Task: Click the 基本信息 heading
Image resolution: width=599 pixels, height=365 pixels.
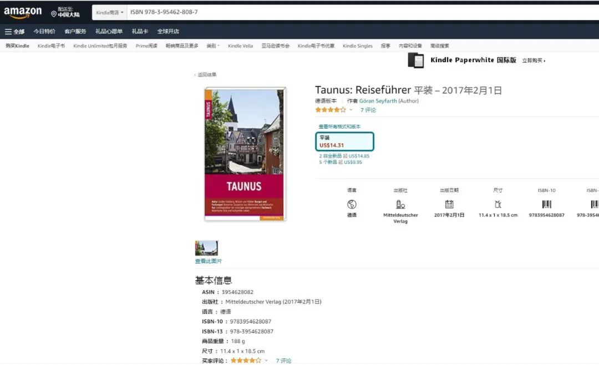Action: click(x=213, y=280)
